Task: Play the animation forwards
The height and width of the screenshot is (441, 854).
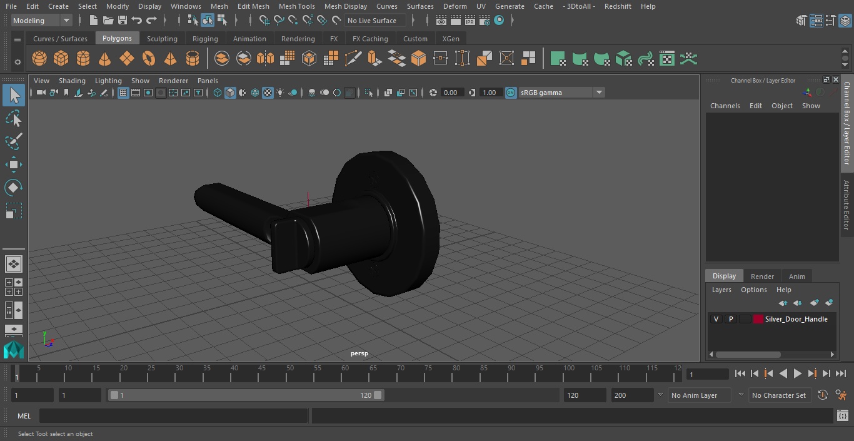Action: click(x=798, y=373)
